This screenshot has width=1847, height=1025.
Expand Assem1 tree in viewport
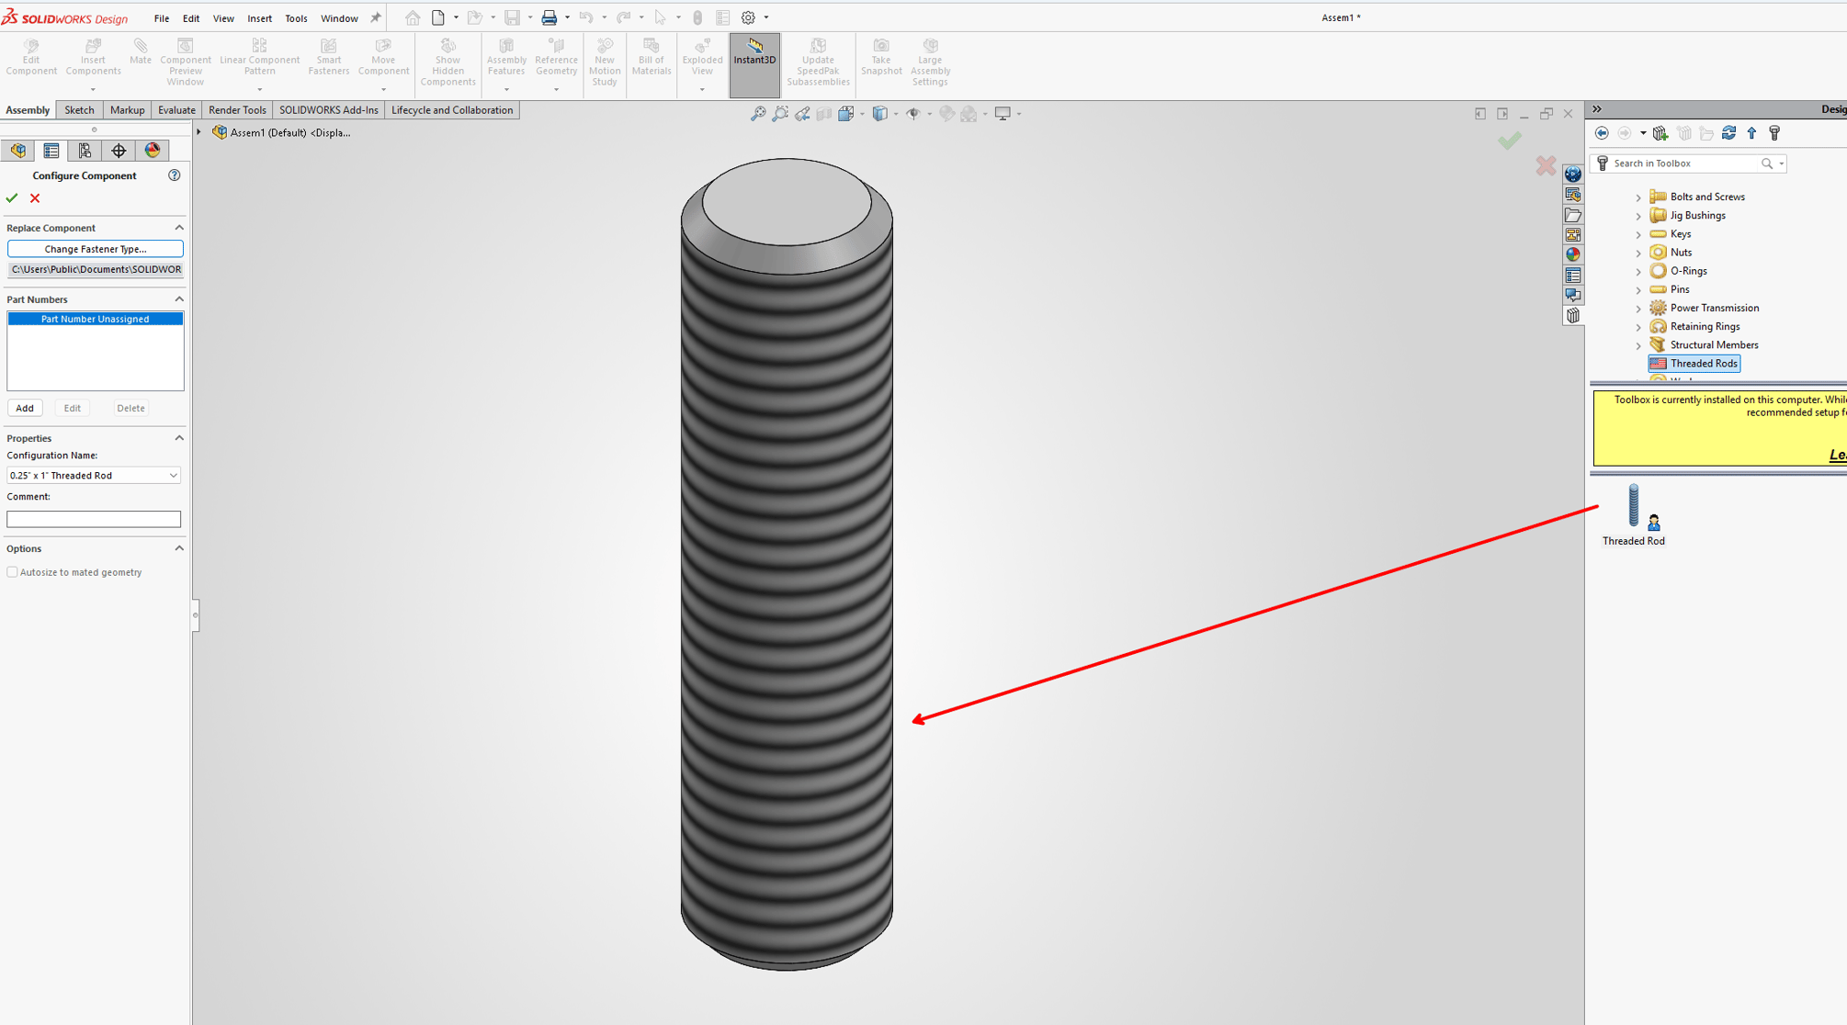(x=199, y=132)
